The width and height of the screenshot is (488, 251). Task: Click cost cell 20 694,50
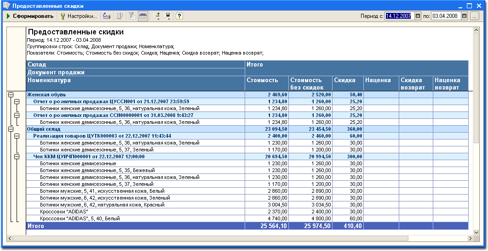tap(267, 156)
